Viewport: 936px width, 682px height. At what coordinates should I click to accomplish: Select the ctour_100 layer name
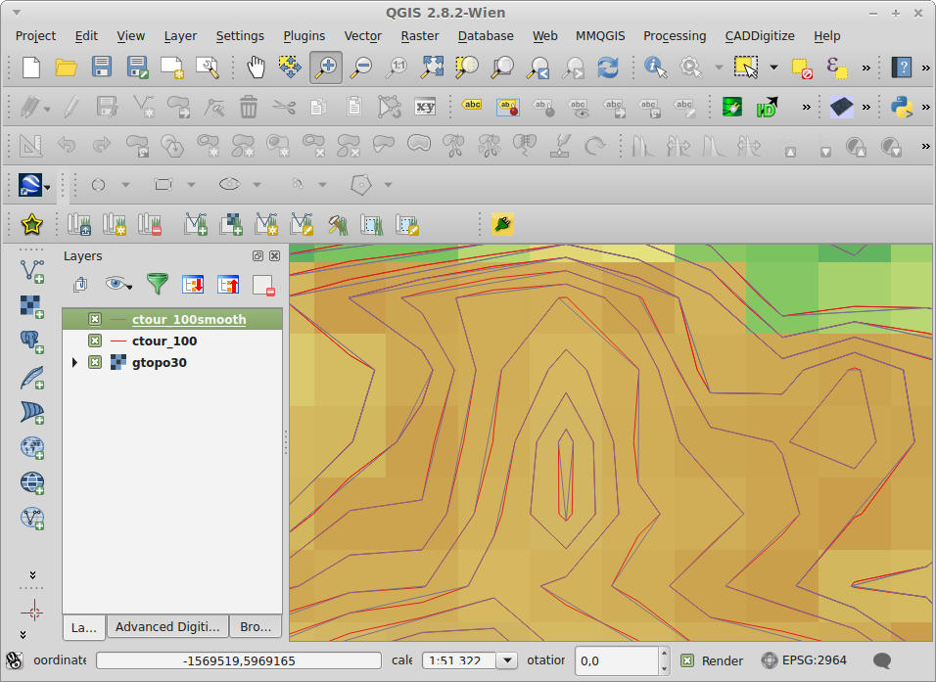(164, 341)
